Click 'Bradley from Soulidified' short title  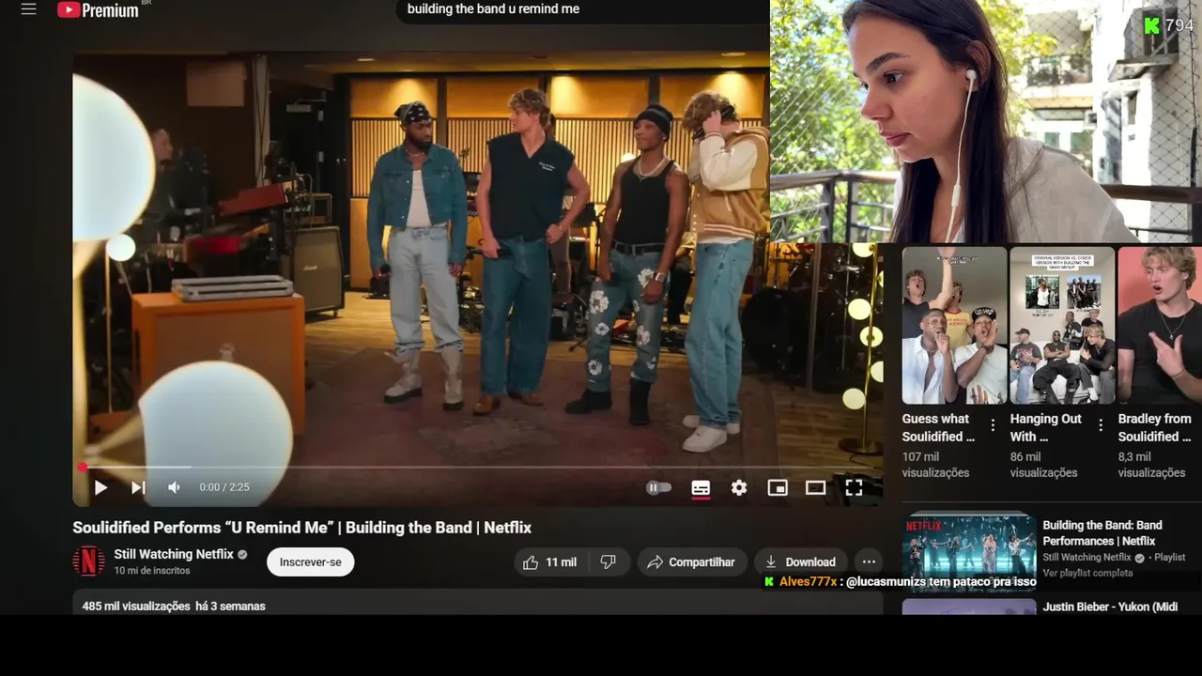[1155, 427]
